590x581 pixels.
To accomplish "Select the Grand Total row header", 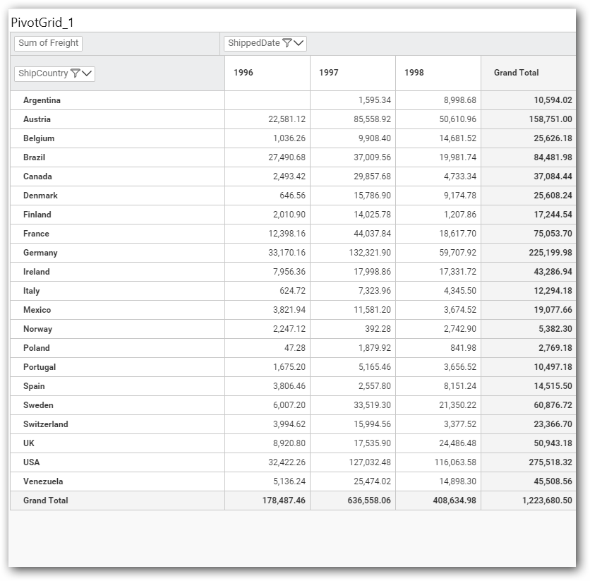I will (45, 501).
